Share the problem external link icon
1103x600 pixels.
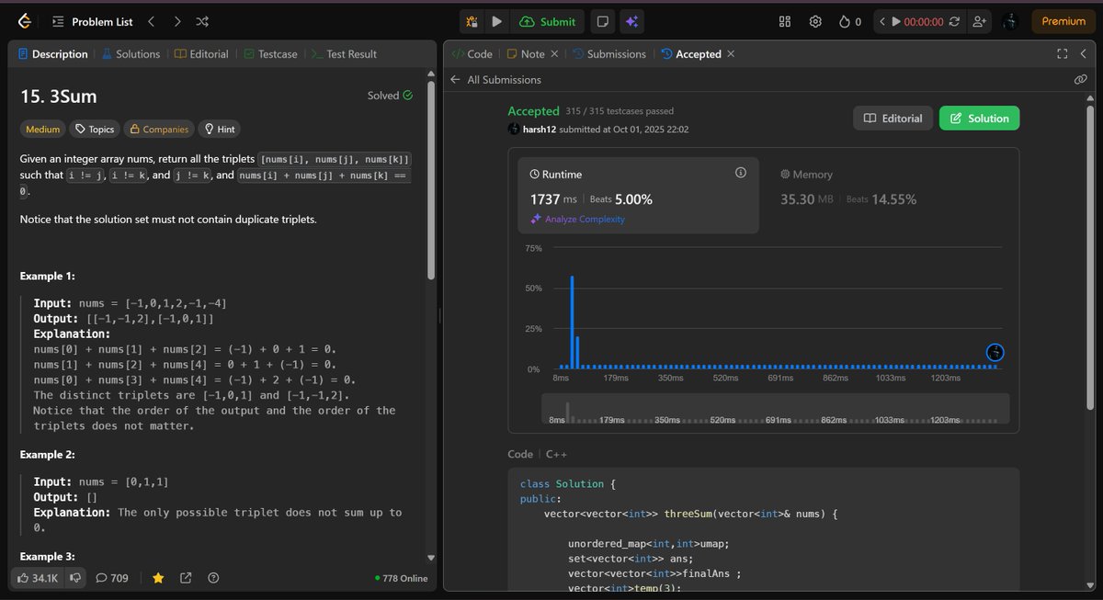[186, 578]
